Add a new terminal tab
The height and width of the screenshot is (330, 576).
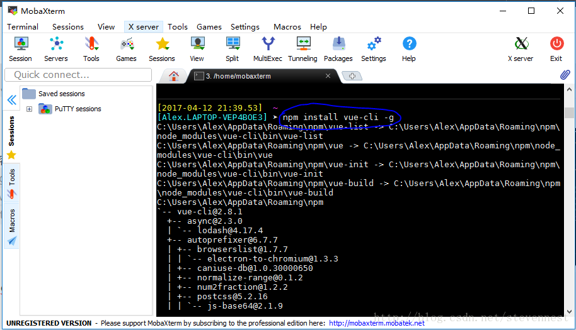352,76
